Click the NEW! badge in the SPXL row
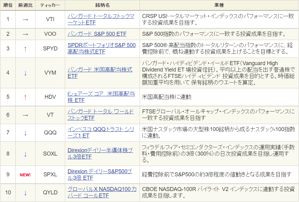Screen dimensions: 299x202 pos(25,175)
